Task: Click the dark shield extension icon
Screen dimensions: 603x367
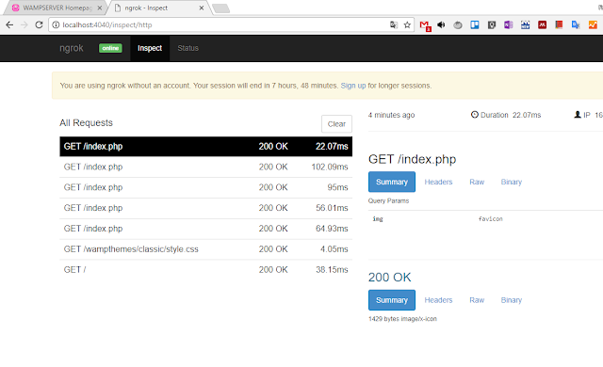Action: (492, 25)
